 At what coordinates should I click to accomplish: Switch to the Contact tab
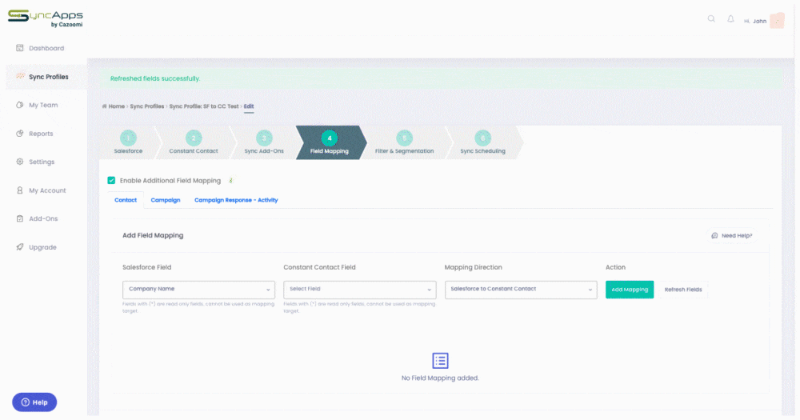[126, 200]
